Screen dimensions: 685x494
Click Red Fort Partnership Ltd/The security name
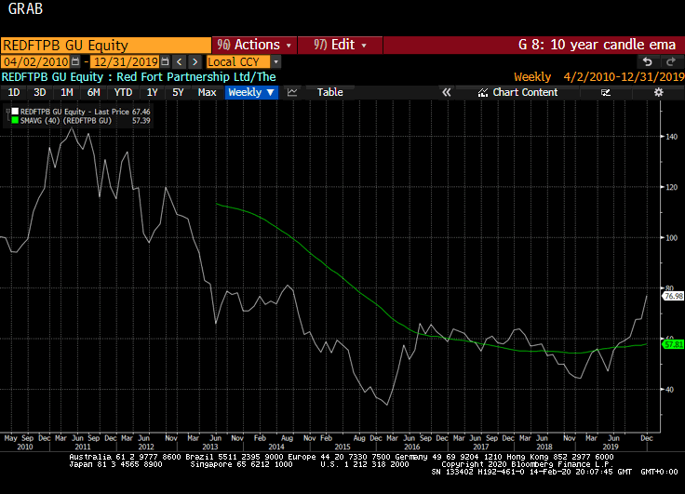click(x=196, y=77)
